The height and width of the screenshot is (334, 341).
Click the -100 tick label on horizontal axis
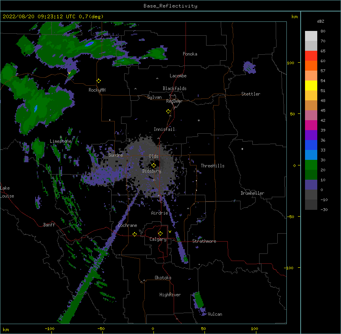(49, 328)
